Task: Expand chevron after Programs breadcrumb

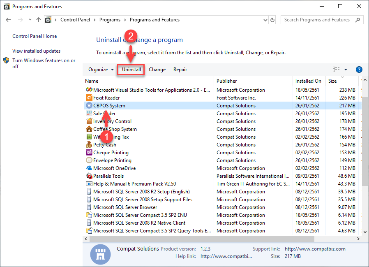Action: pos(125,20)
